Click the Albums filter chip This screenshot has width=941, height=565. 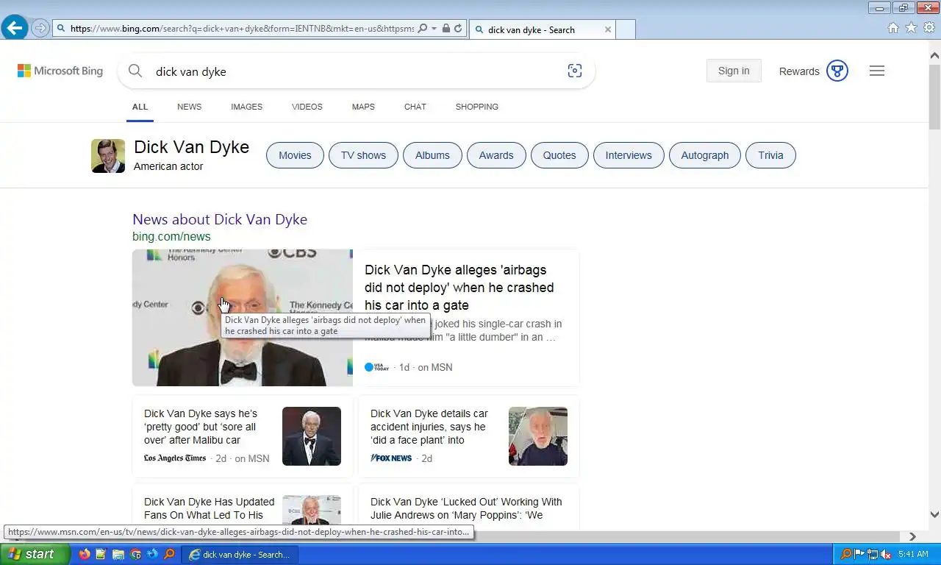point(432,155)
